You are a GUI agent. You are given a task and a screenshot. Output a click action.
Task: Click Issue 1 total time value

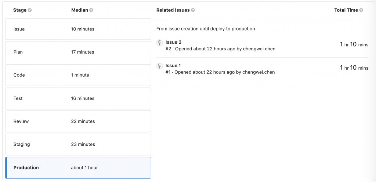click(x=354, y=68)
